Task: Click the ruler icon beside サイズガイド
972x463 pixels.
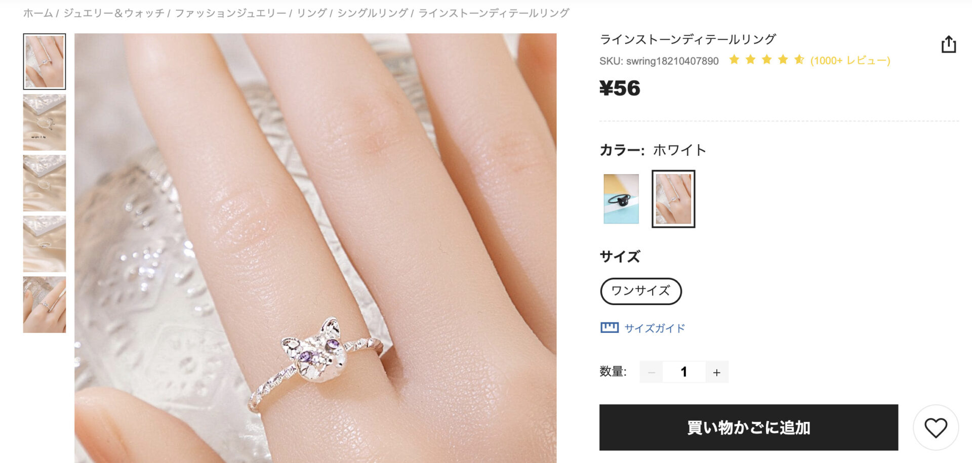Action: pyautogui.click(x=609, y=328)
